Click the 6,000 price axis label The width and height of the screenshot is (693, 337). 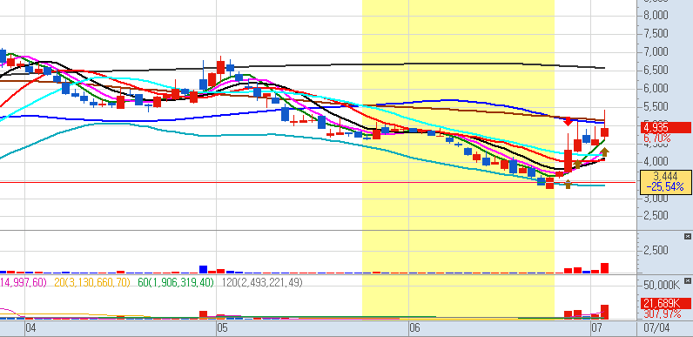tap(656, 89)
